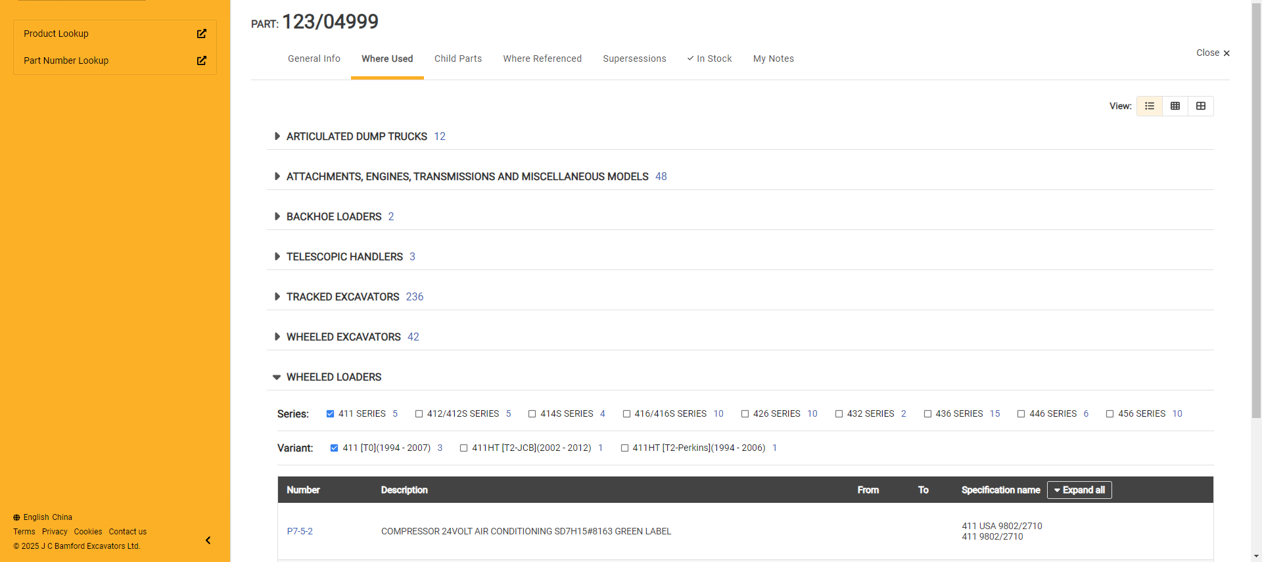Click the Part Number Lookup external link icon

click(x=202, y=60)
